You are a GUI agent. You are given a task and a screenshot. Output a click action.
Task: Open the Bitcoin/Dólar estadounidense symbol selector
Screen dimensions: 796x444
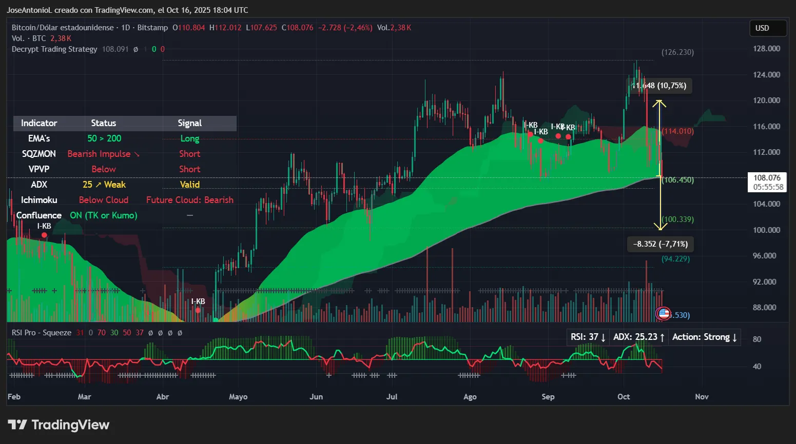pyautogui.click(x=62, y=27)
